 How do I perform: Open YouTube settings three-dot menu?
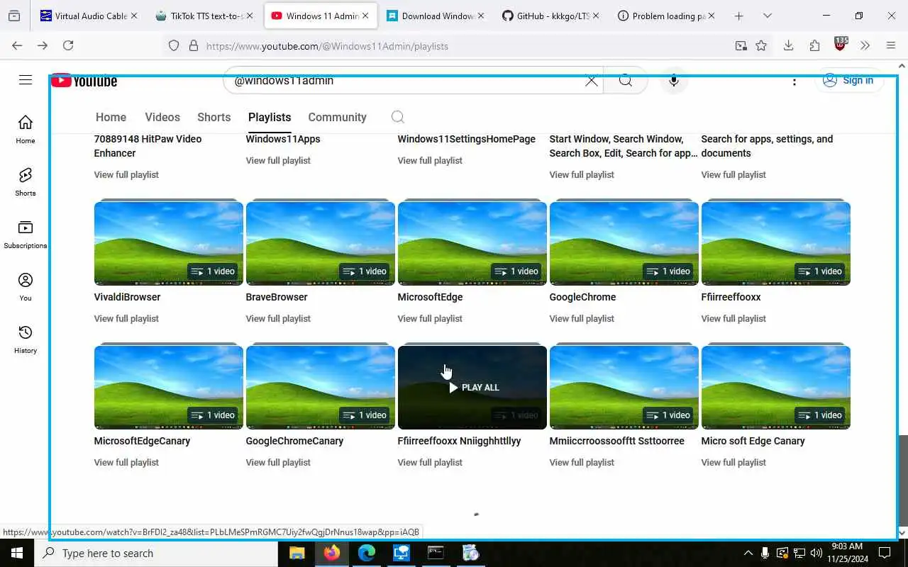(x=794, y=81)
